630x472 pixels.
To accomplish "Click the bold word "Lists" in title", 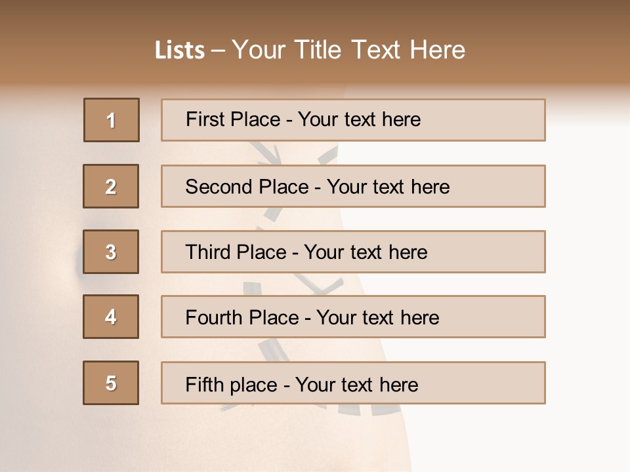I will point(179,50).
